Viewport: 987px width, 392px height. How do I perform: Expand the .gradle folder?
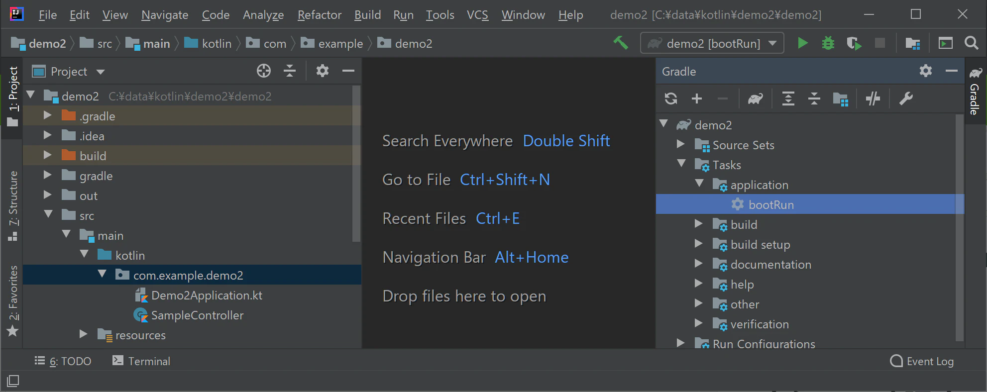coord(48,115)
